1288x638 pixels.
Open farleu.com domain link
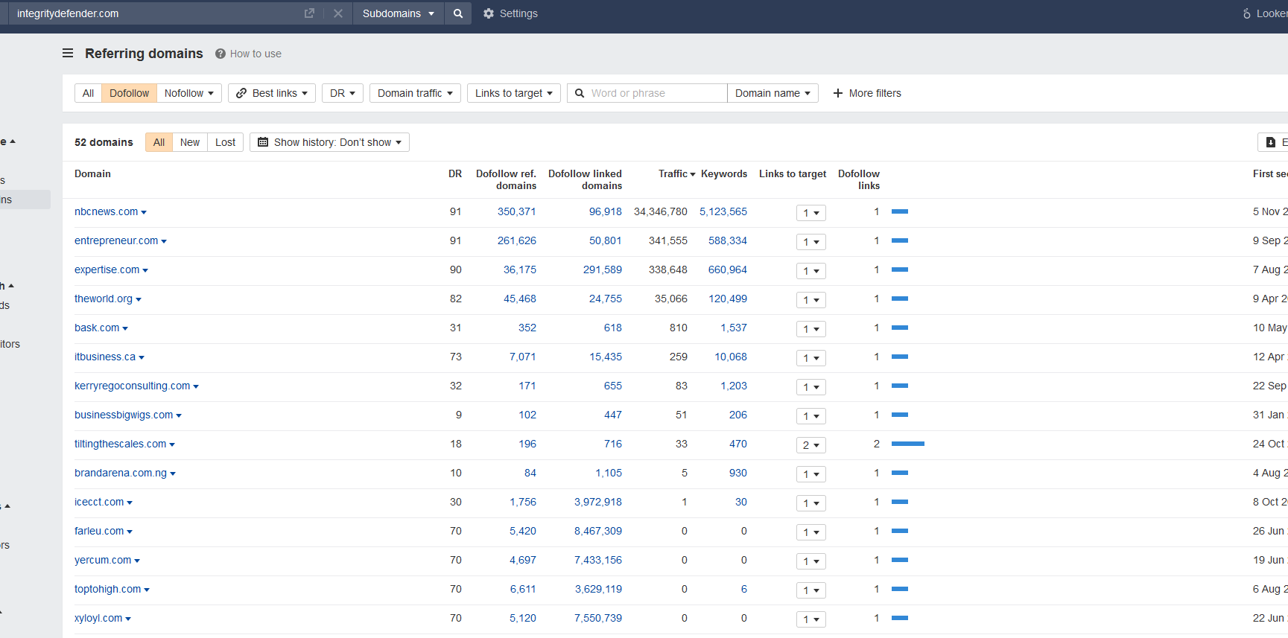point(99,531)
